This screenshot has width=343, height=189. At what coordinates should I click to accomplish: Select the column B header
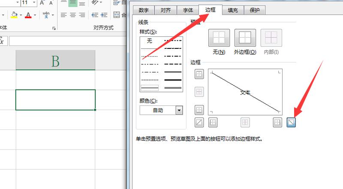pos(55,60)
